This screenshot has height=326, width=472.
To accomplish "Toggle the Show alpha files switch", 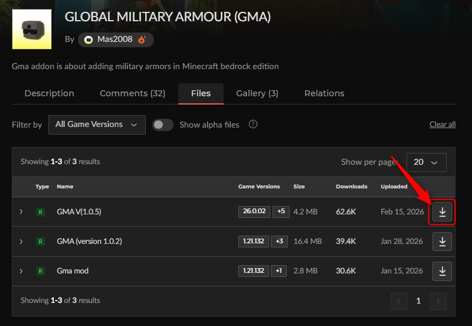I will [163, 125].
